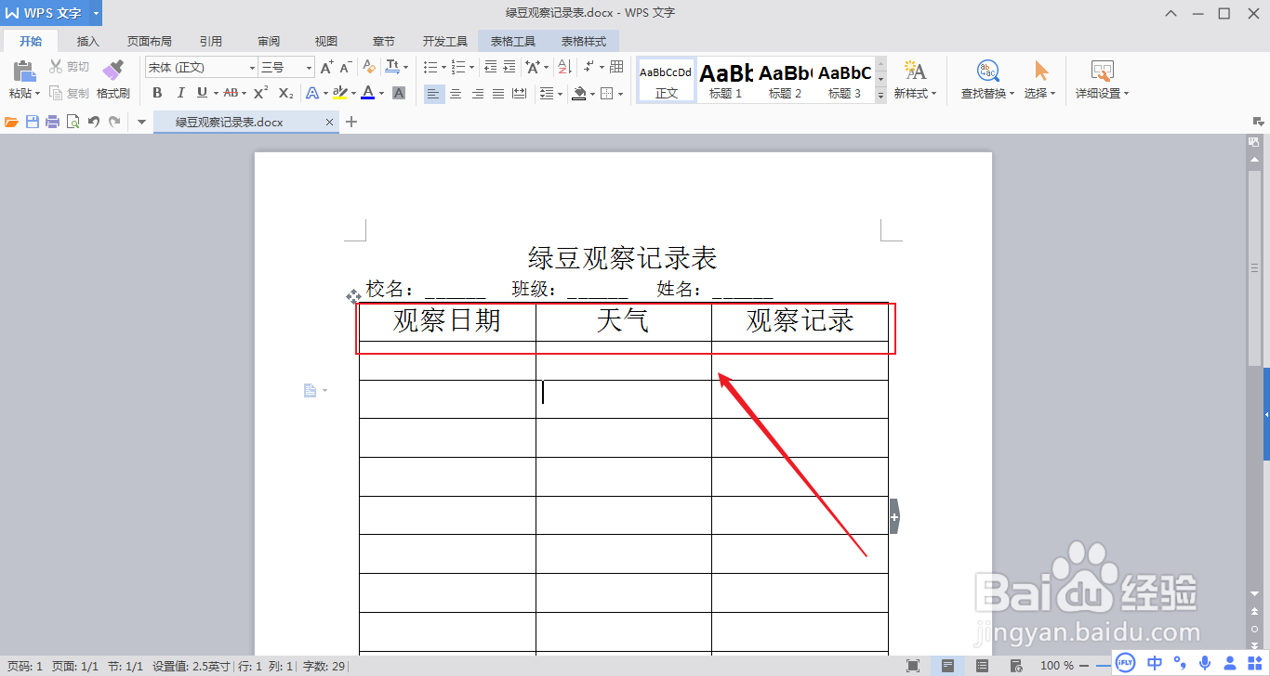Viewport: 1270px width, 676px height.
Task: Click the sort A-Z icon
Action: point(563,67)
